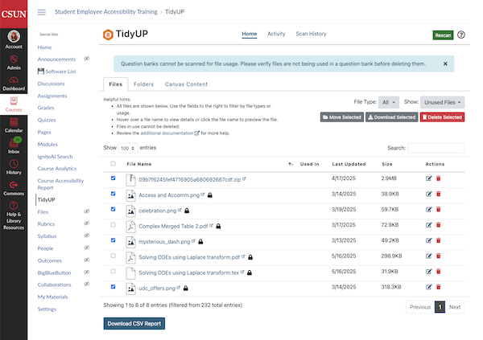483x340 pixels.
Task: Click edit icon for Laplace transform.tex row
Action: pyautogui.click(x=428, y=272)
